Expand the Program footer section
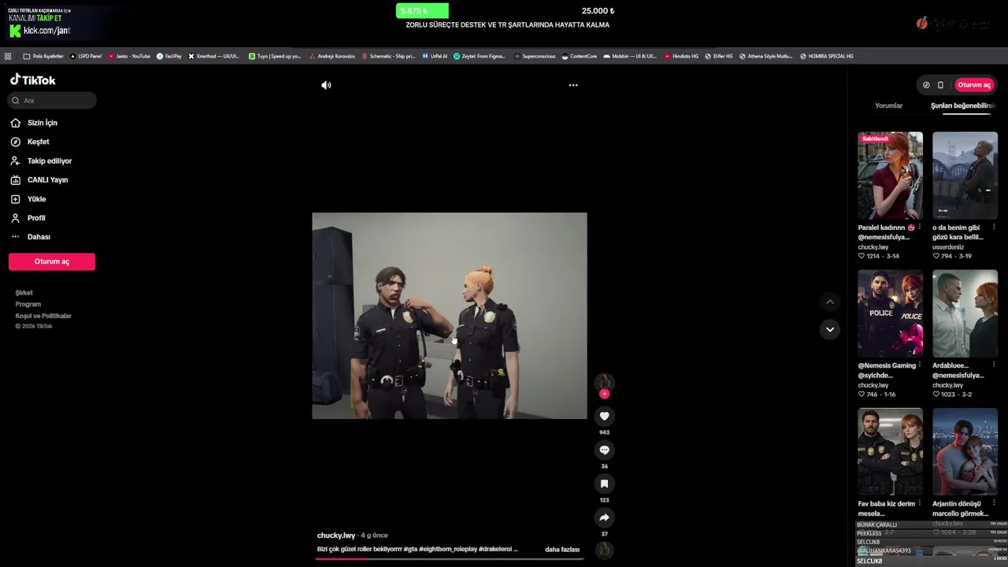Image resolution: width=1008 pixels, height=567 pixels. (x=28, y=304)
